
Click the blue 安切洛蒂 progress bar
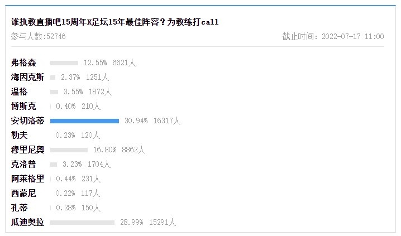click(x=85, y=121)
